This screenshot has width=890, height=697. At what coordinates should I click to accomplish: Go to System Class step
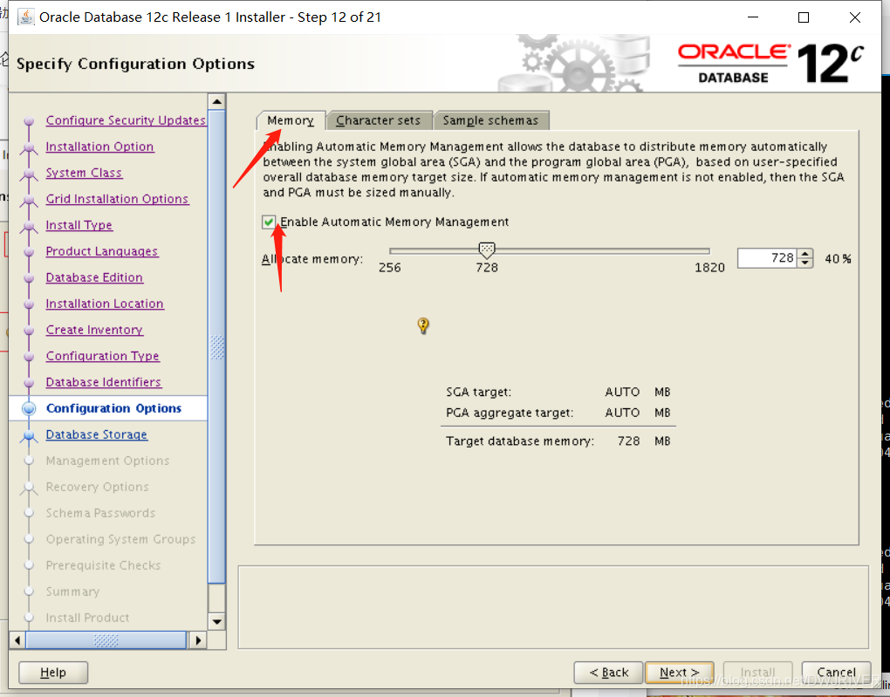pyautogui.click(x=84, y=173)
